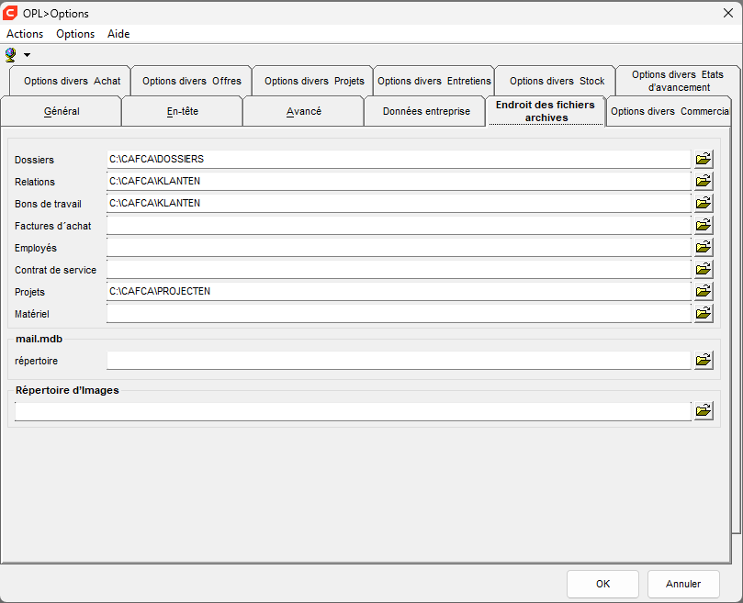The height and width of the screenshot is (603, 743).
Task: Open the Options menu
Action: 75,34
